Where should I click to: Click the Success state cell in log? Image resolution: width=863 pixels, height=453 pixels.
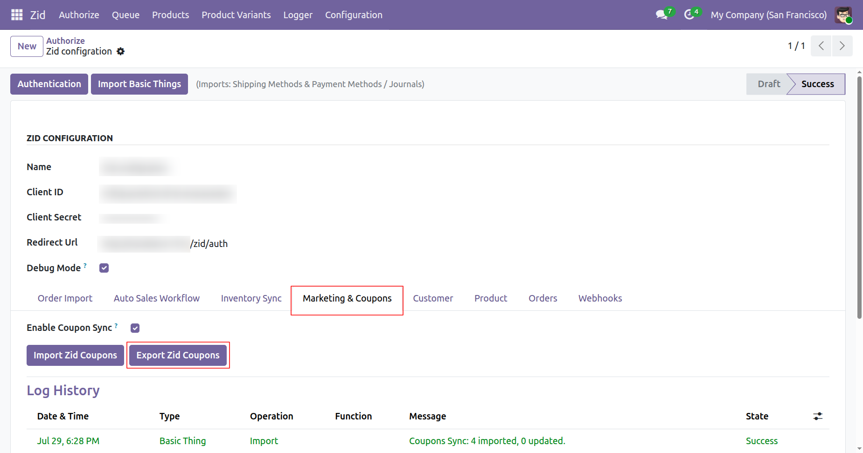tap(762, 441)
